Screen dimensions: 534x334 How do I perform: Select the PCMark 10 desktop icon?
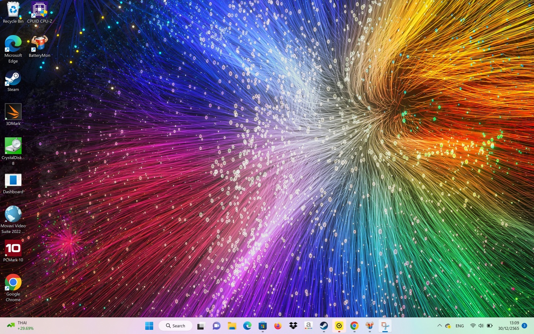[13, 251]
